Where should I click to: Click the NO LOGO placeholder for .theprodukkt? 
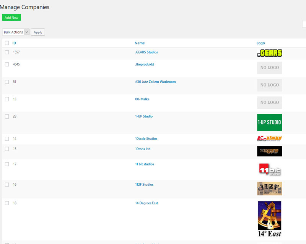tap(270, 68)
